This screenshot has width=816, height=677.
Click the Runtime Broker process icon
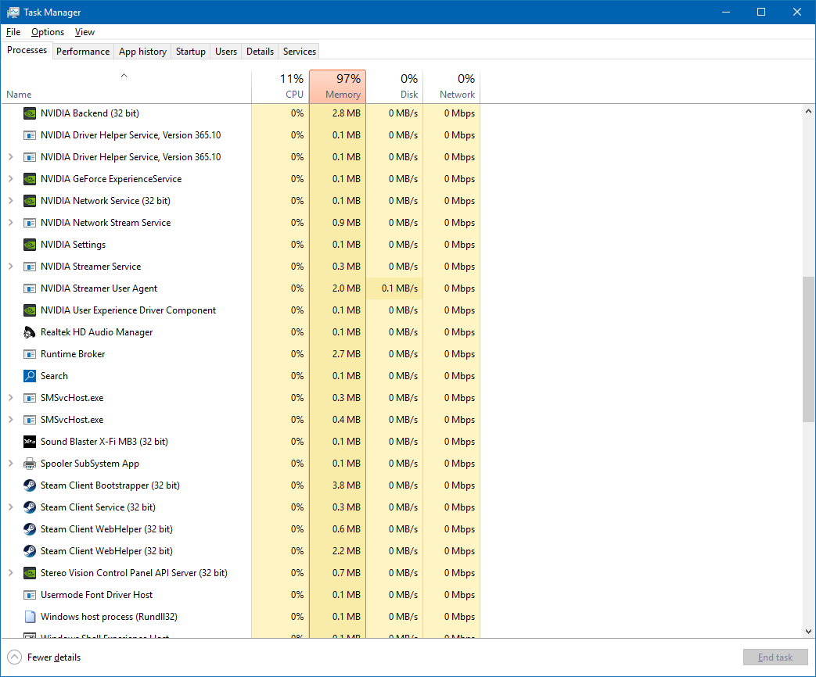[30, 354]
